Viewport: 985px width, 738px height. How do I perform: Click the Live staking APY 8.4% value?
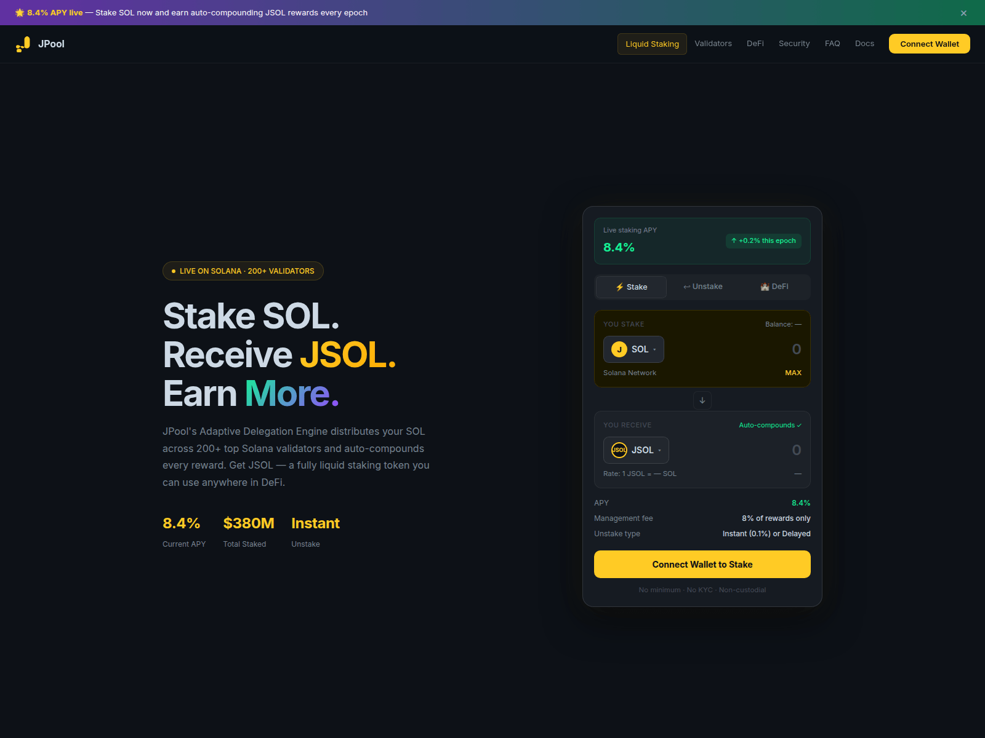pos(619,247)
